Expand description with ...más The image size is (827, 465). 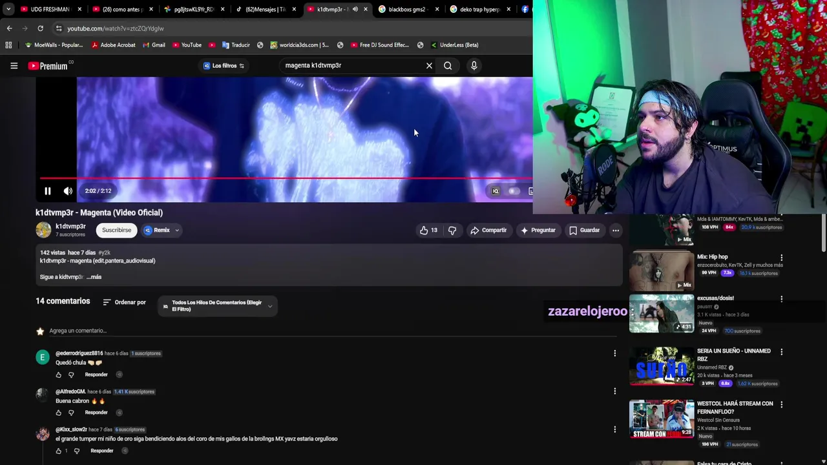(x=94, y=277)
